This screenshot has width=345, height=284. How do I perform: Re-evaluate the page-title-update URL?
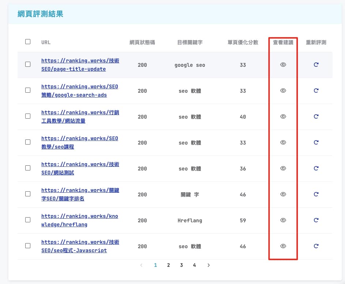coord(316,65)
